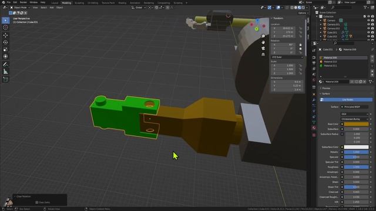This screenshot has width=376, height=211.
Task: Open the Global transform orientation dropdown
Action: click(139, 8)
